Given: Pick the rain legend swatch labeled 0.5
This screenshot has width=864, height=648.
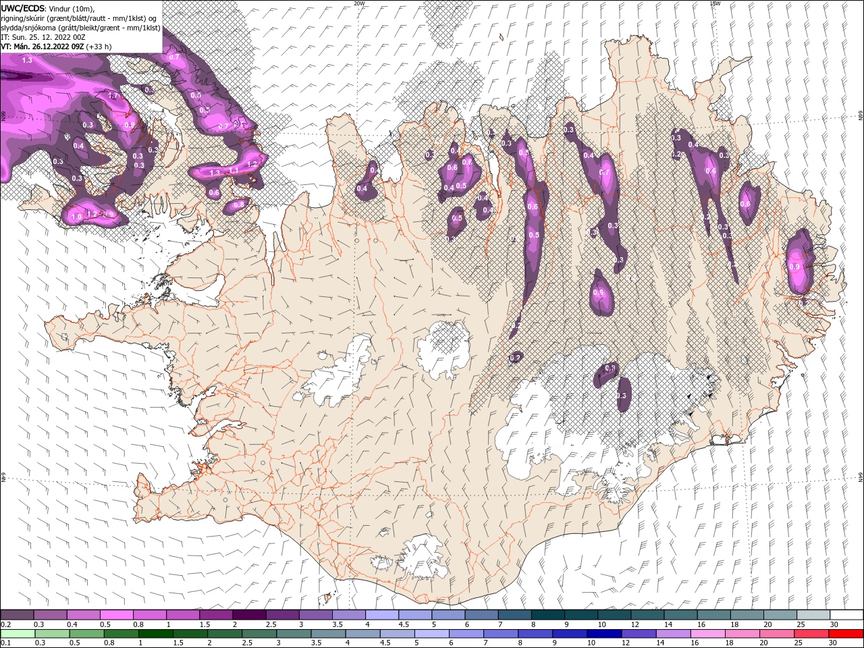Looking at the screenshot, I should coord(86,634).
